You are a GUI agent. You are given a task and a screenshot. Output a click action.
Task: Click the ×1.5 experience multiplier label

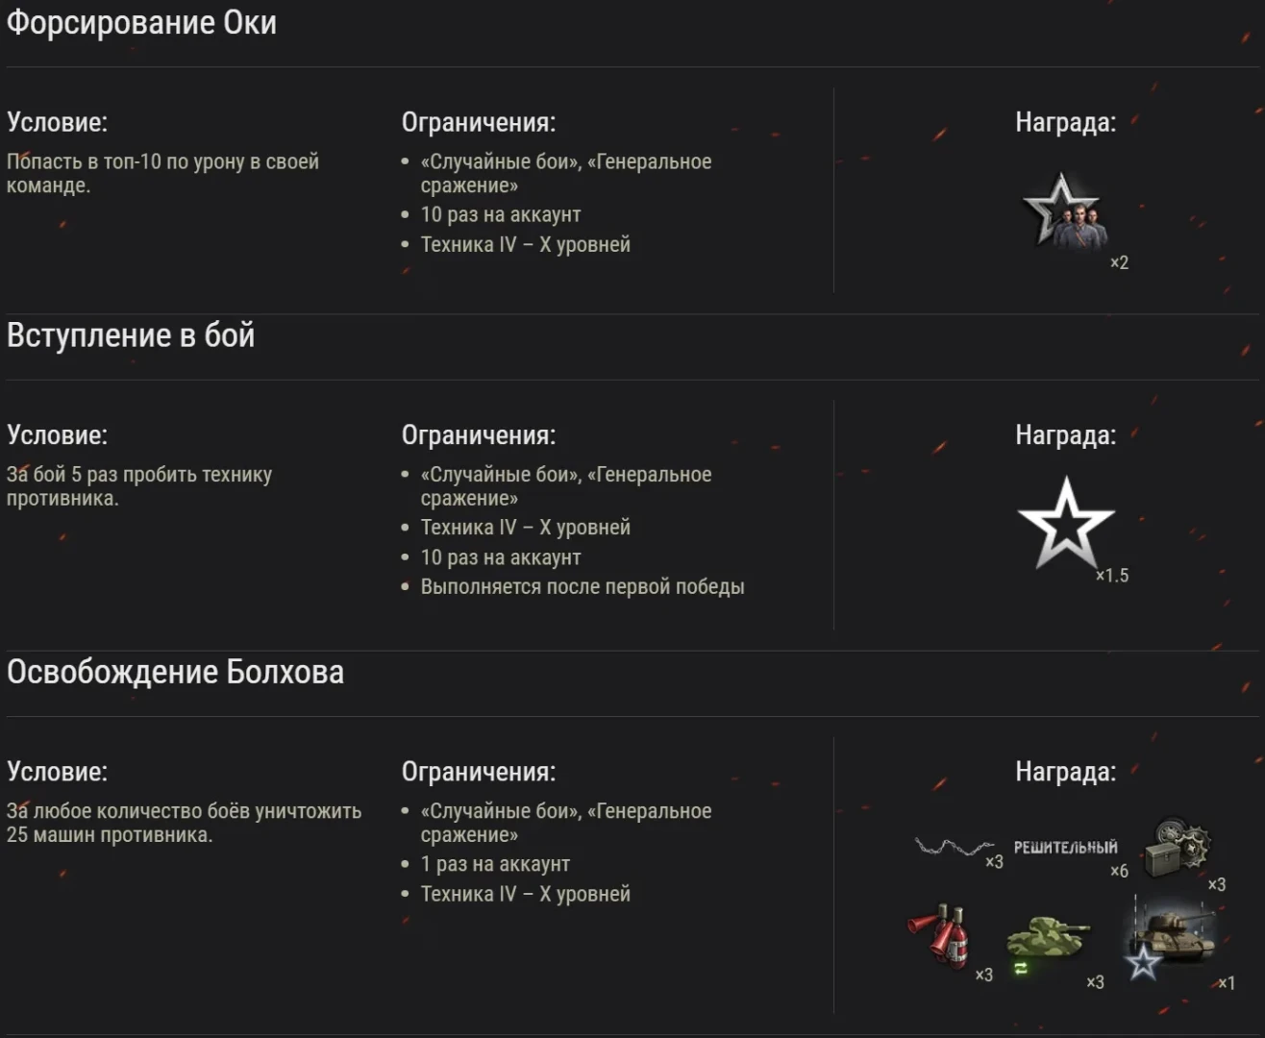click(1113, 576)
